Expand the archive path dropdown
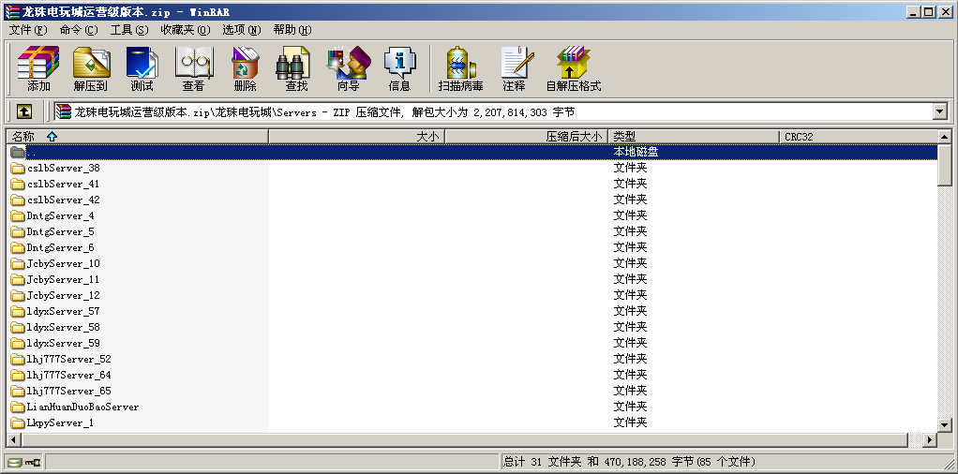Image resolution: width=958 pixels, height=474 pixels. [939, 111]
